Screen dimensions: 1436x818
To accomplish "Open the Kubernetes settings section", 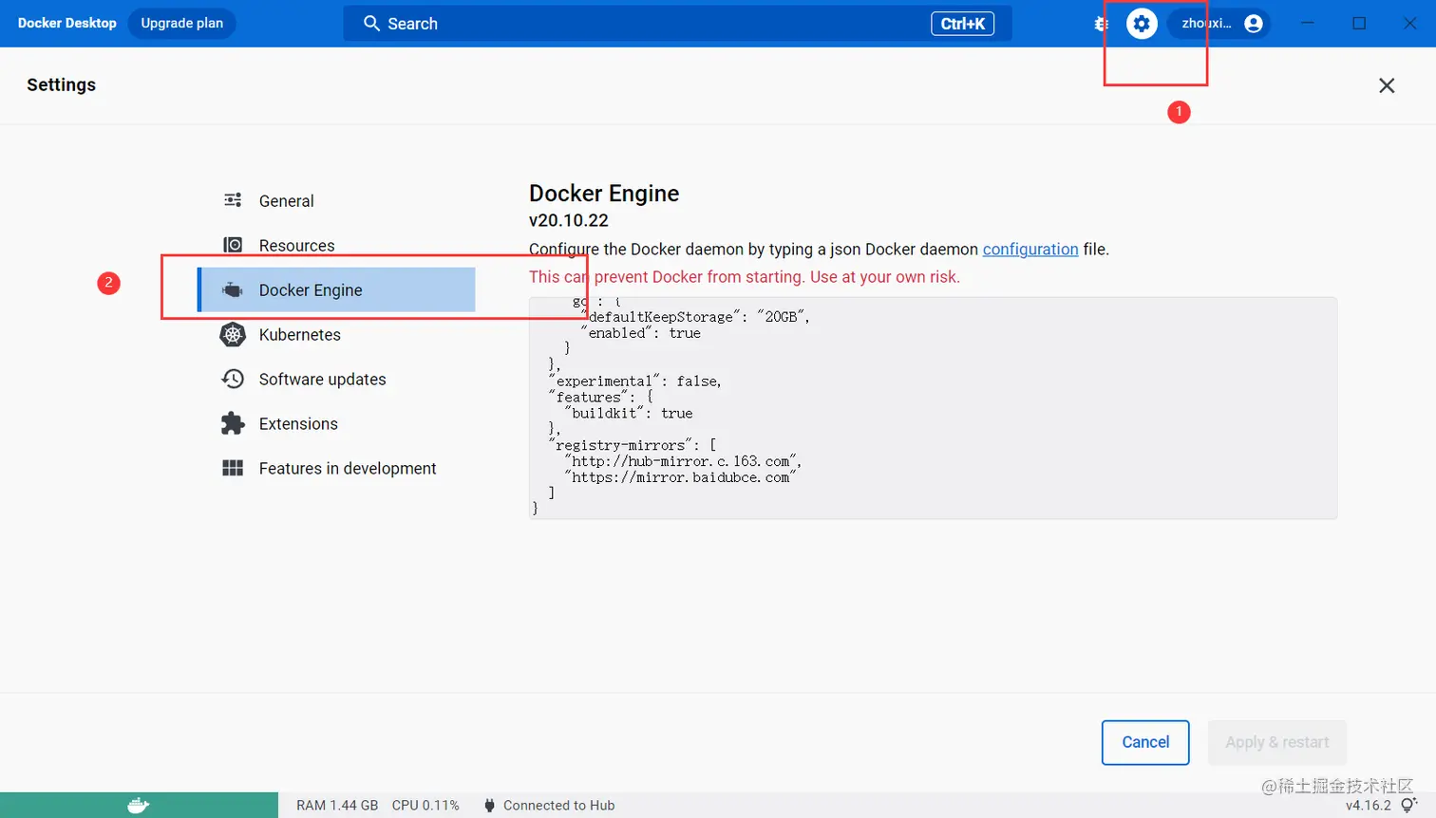I will [x=336, y=334].
